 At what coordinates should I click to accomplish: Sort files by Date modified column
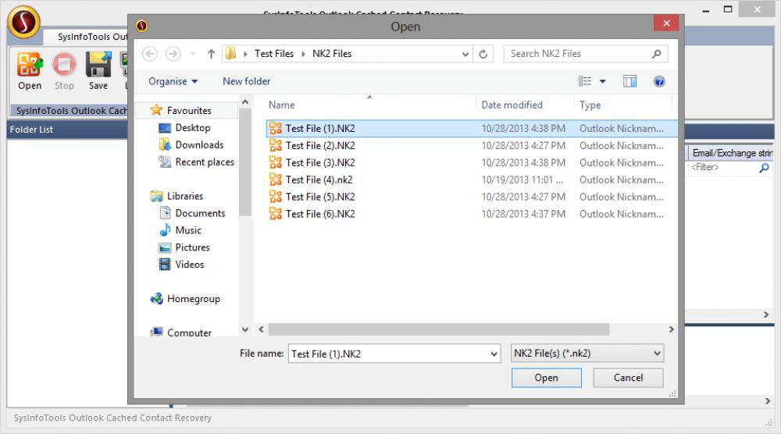[x=525, y=105]
